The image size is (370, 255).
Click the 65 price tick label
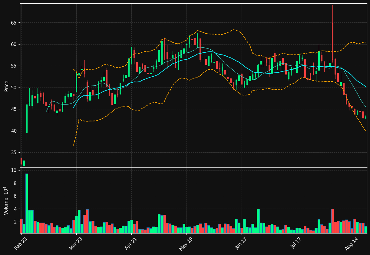tap(14, 23)
